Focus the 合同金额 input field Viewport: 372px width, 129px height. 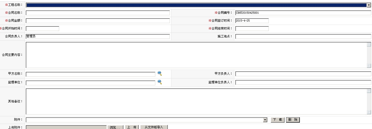tap(98, 21)
